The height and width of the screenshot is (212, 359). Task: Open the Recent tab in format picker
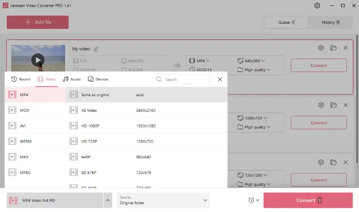21,79
